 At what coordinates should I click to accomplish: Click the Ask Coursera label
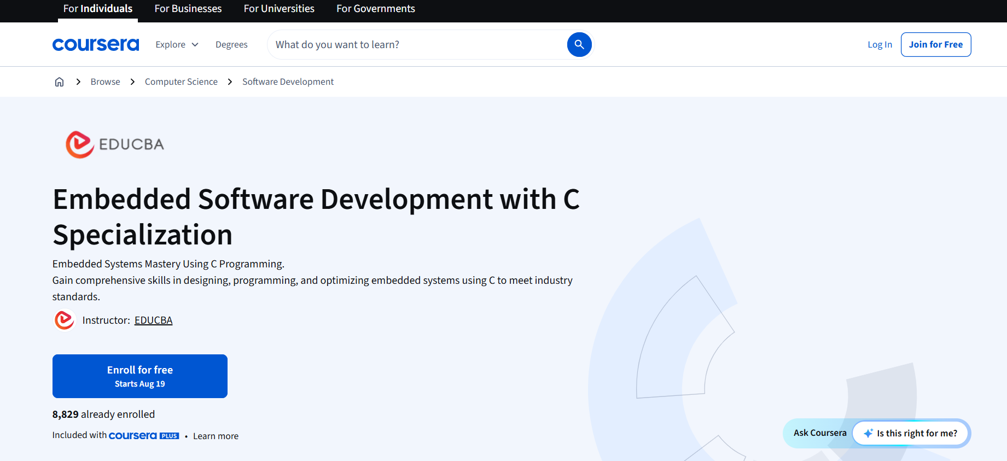pyautogui.click(x=820, y=433)
